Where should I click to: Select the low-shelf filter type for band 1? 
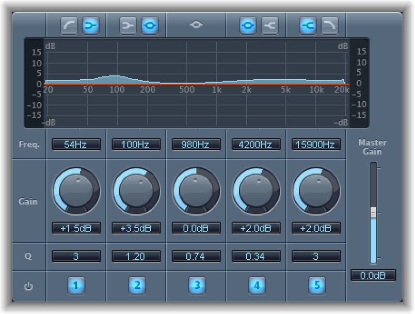coord(91,23)
